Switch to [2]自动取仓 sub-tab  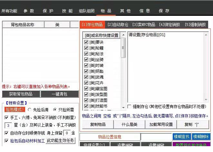pos(118,25)
